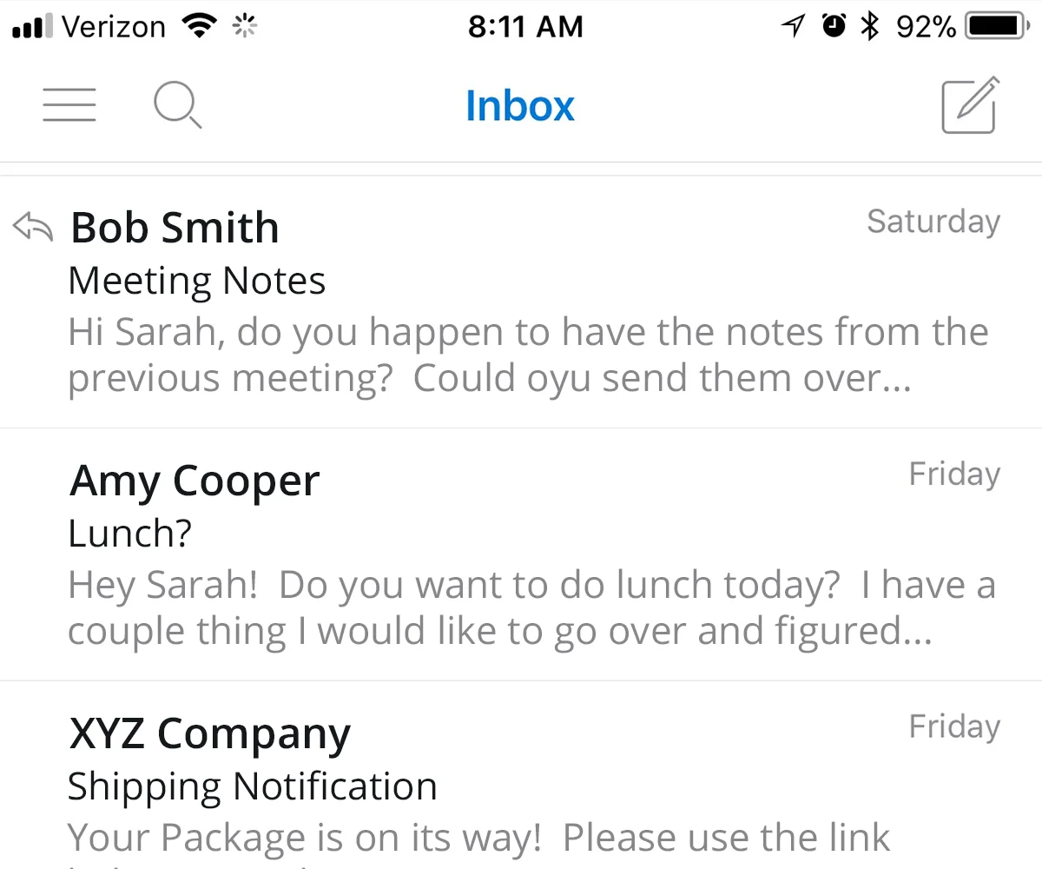Select the Lunch? email subject
This screenshot has width=1042, height=869.
coord(129,534)
